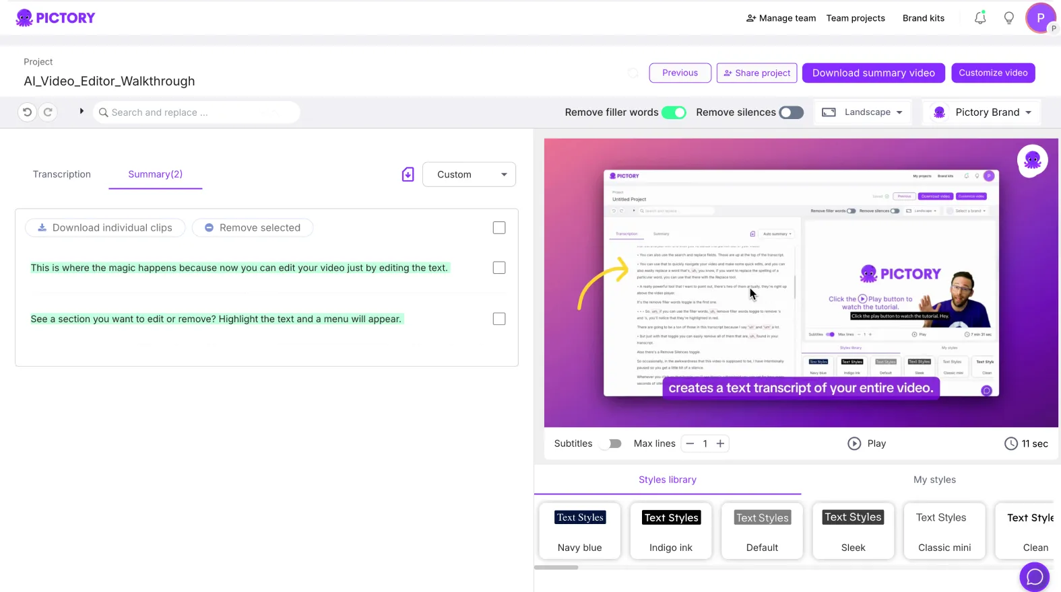Viewport: 1061px width, 592px height.
Task: Click the redo arrow icon
Action: 48,112
